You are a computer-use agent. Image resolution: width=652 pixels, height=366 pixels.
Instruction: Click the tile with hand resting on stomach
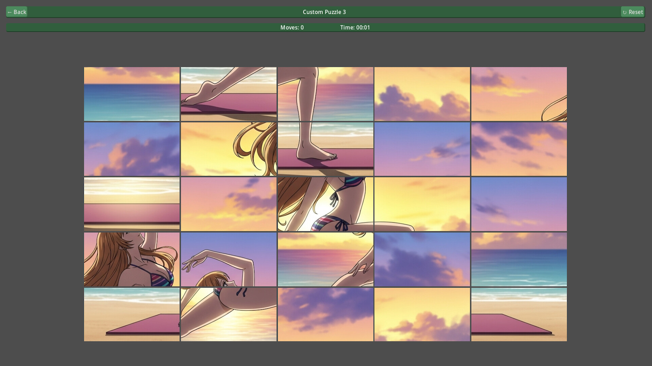[325, 259]
